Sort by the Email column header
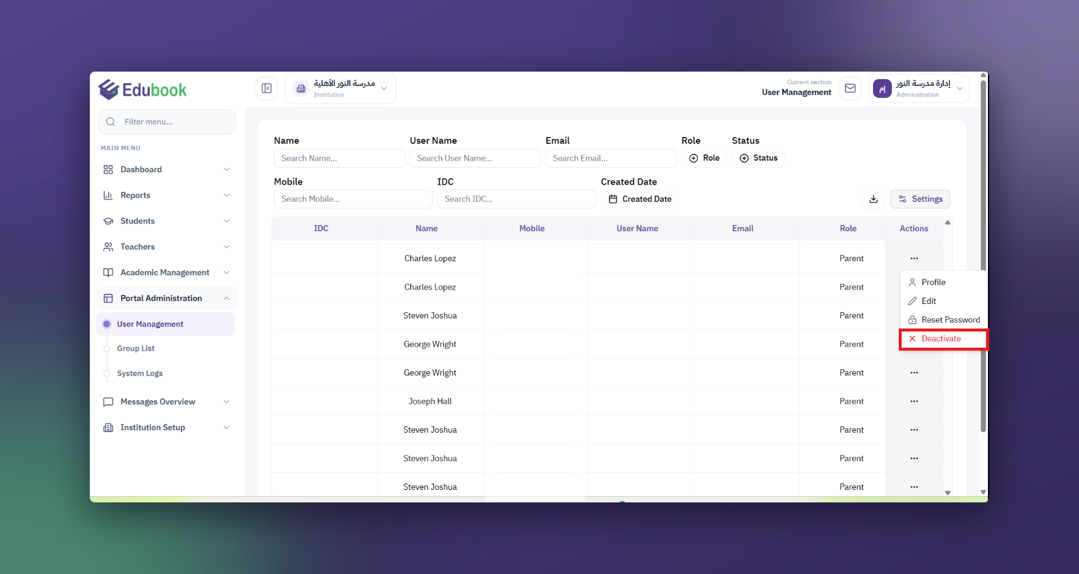 (742, 229)
